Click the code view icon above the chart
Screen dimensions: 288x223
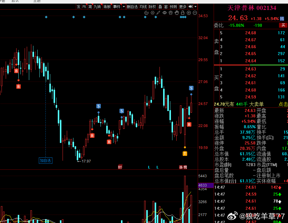tap(146, 13)
